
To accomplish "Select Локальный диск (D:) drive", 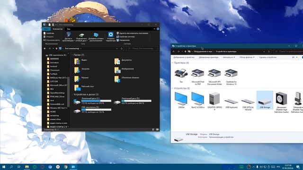I will (x=133, y=101).
